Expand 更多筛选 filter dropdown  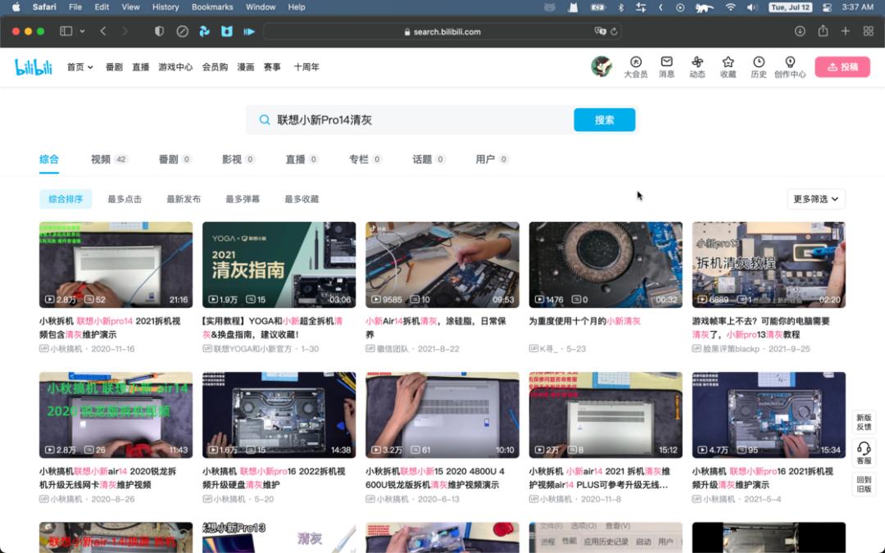coord(815,199)
